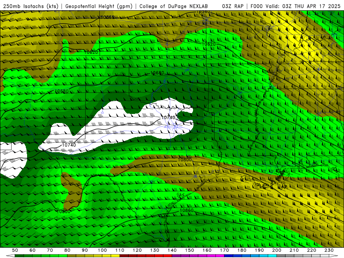The width and height of the screenshot is (344, 258).
Task: Click the 'College of DuPage NEXLAB' header text
Action: tap(174, 6)
